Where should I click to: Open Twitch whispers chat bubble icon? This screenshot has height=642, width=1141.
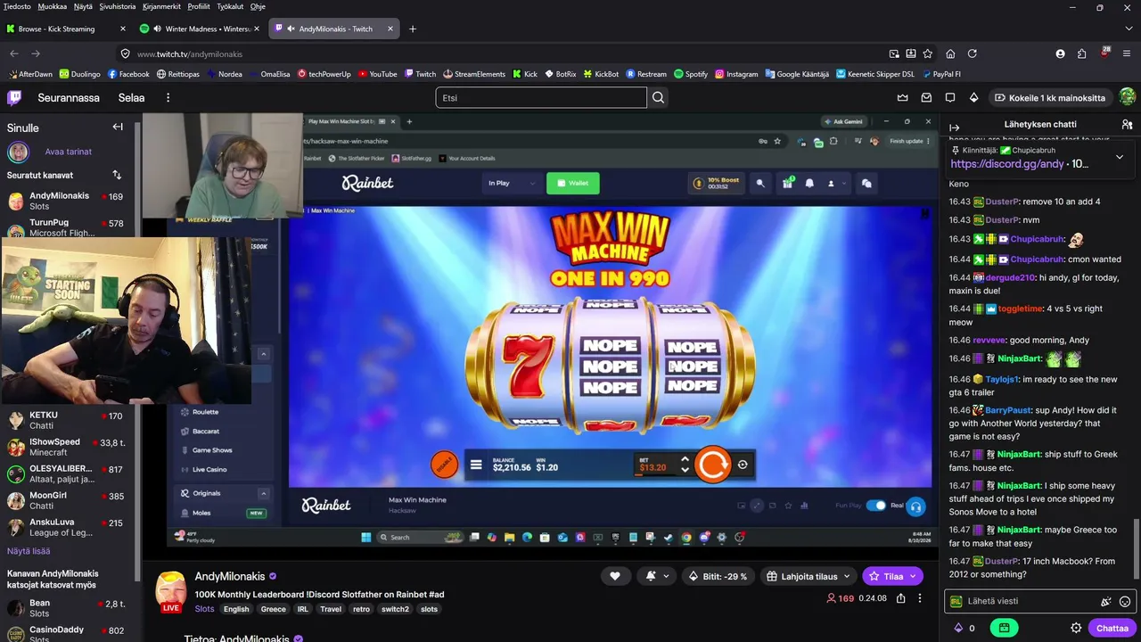(950, 97)
